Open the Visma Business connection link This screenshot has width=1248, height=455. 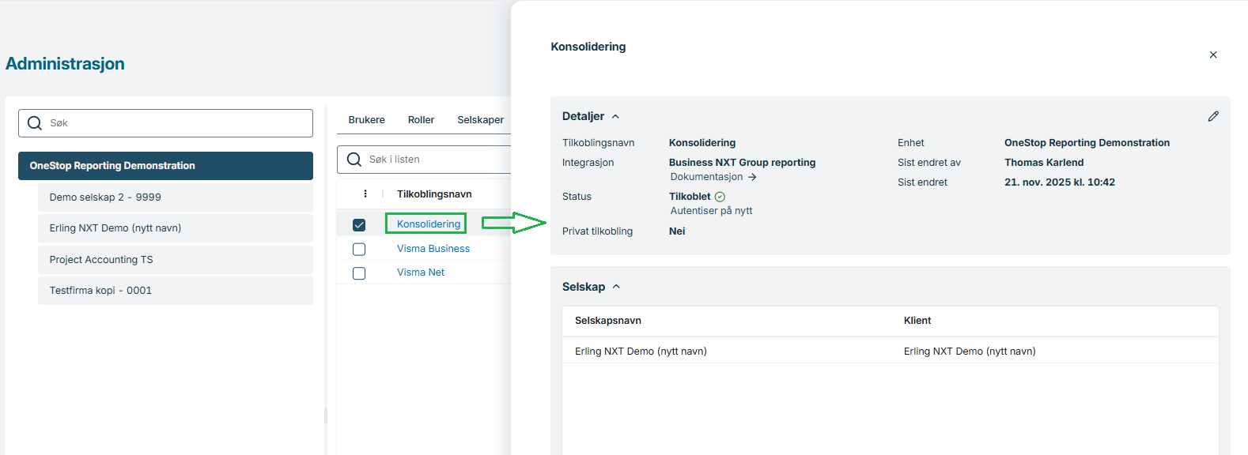433,249
